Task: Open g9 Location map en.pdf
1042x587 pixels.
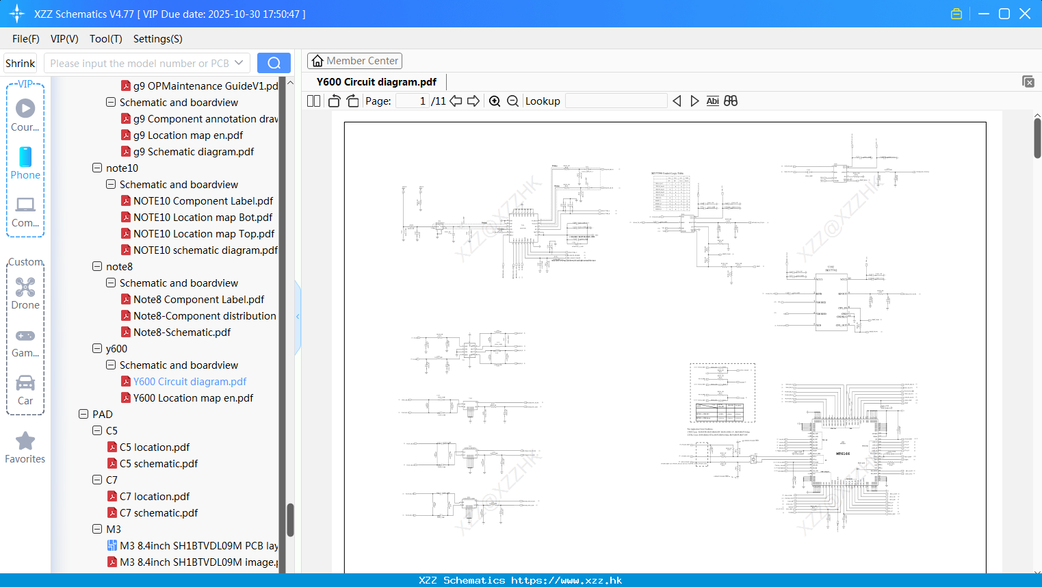Action: [188, 135]
